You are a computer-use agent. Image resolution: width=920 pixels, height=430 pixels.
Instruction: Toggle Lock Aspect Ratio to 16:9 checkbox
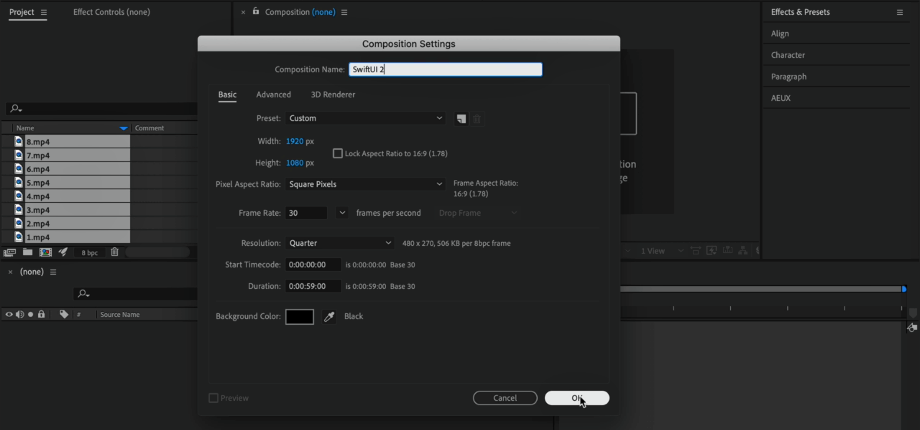pos(338,154)
